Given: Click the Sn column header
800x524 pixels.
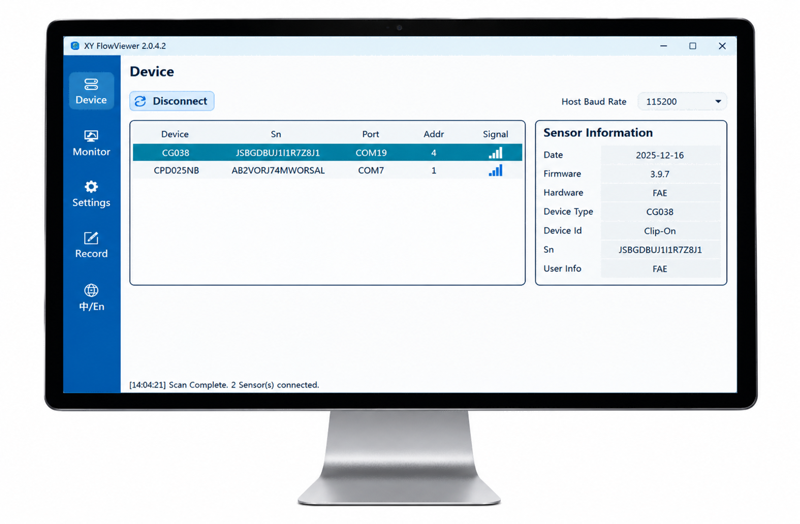Looking at the screenshot, I should [276, 134].
